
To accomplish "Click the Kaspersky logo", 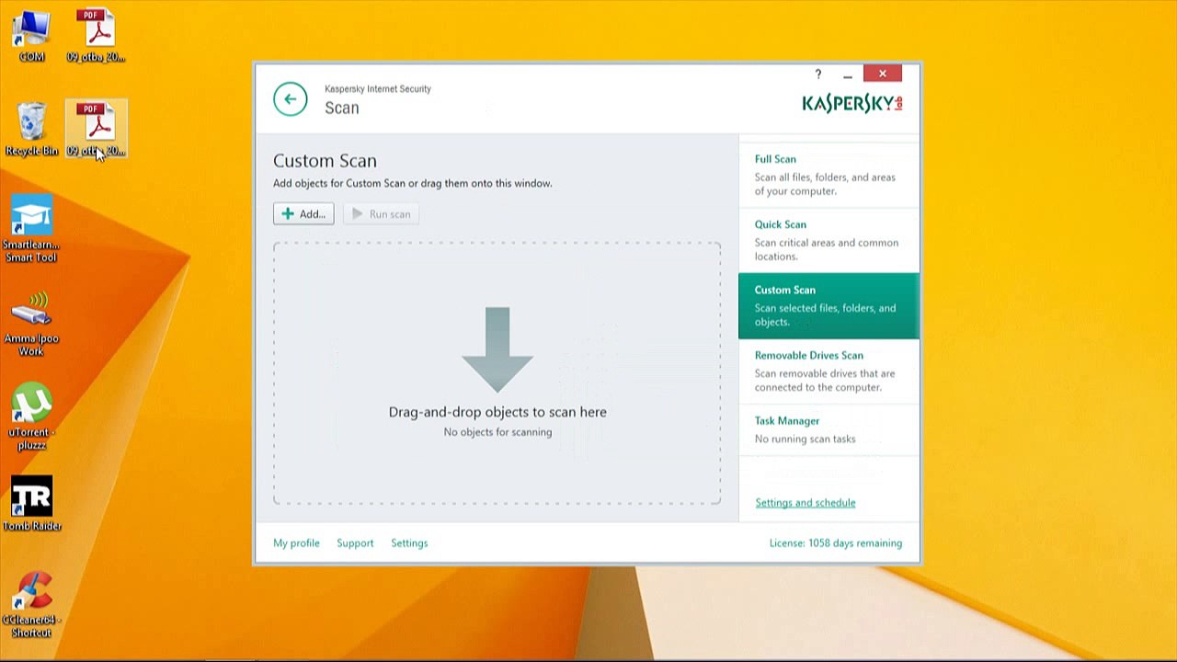I will [x=852, y=103].
